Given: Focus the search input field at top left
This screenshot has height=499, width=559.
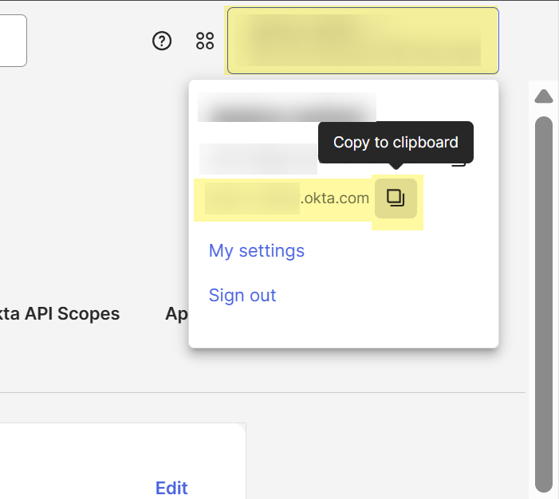Looking at the screenshot, I should [x=13, y=41].
